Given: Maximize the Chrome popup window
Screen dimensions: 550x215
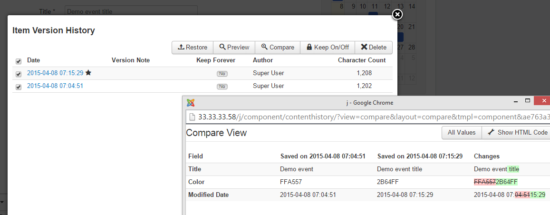Looking at the screenshot, I should (x=527, y=101).
